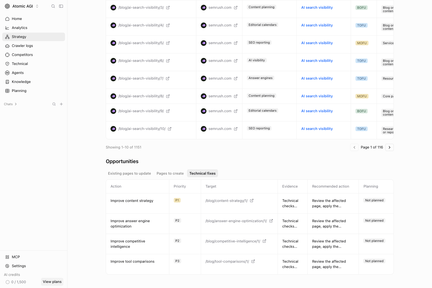Click the Agents icon in sidebar

pos(7,73)
